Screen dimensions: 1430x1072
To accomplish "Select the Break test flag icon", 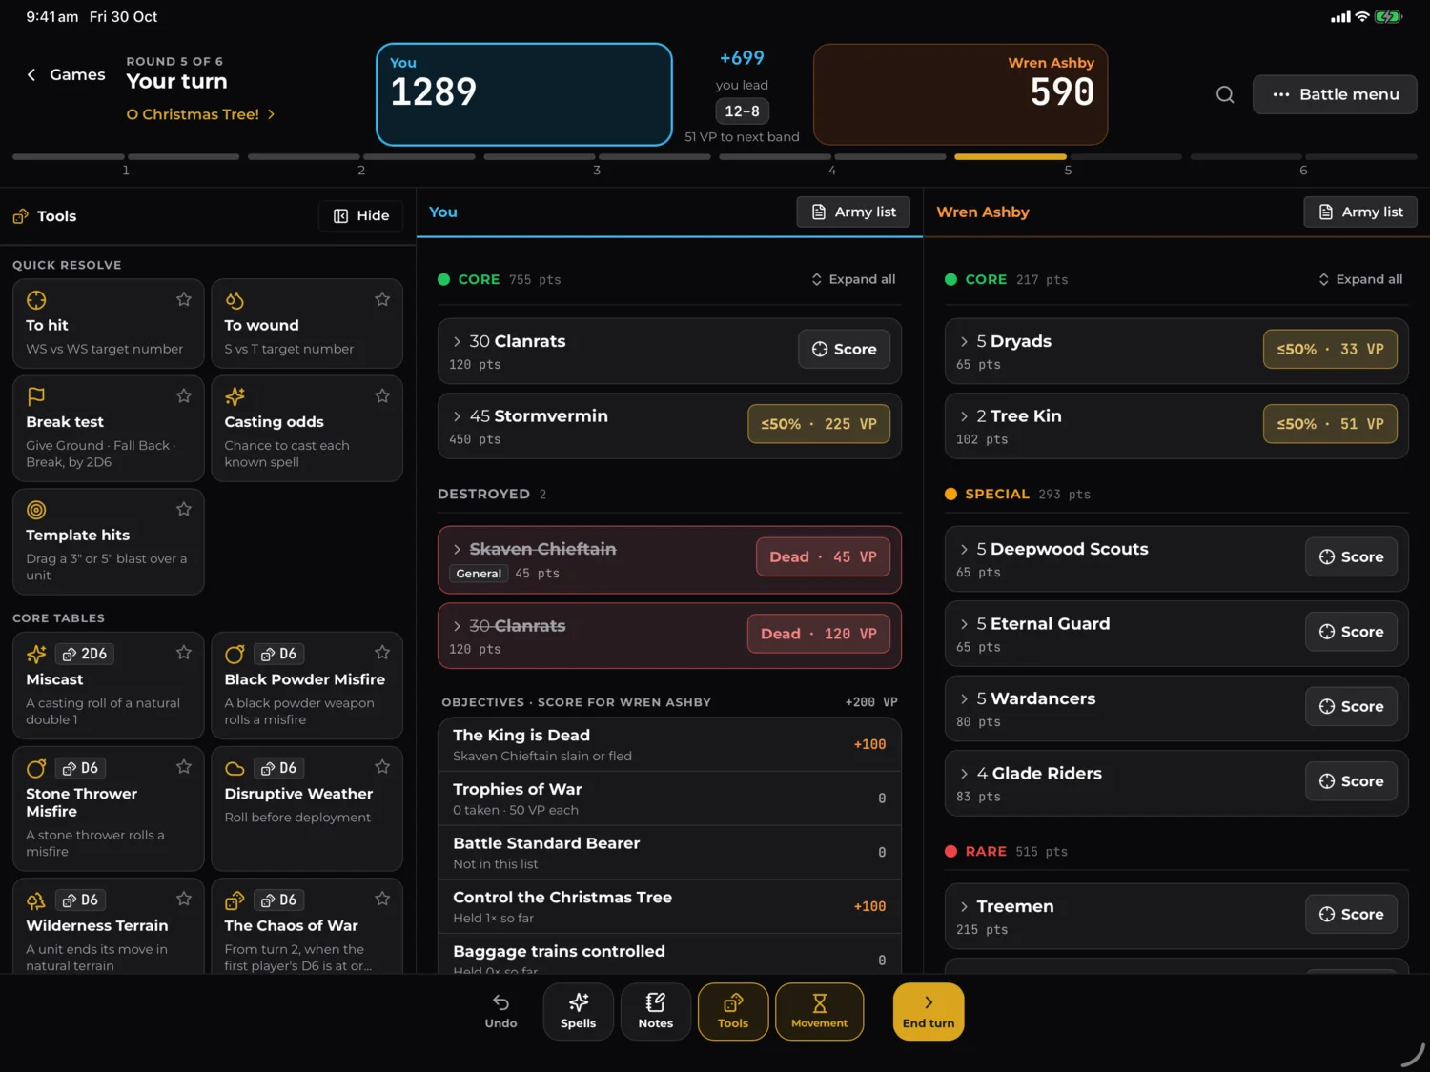I will [x=36, y=396].
